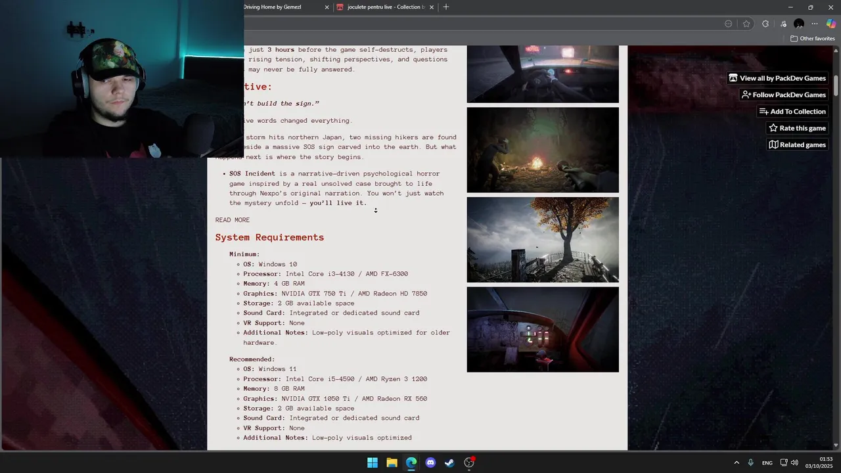Close the joculete pentru live tab
This screenshot has height=473, width=841.
pyautogui.click(x=432, y=7)
